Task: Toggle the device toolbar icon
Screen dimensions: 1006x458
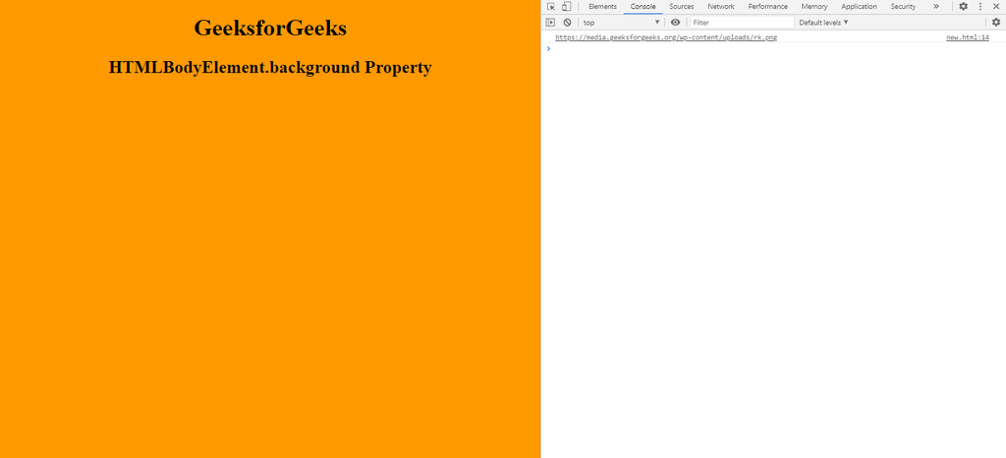Action: tap(566, 7)
